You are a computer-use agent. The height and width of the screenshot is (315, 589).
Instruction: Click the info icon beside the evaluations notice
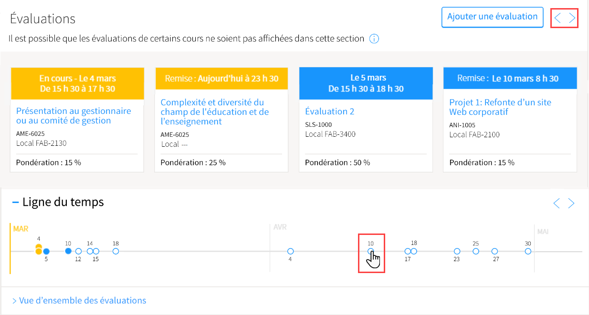click(x=374, y=39)
